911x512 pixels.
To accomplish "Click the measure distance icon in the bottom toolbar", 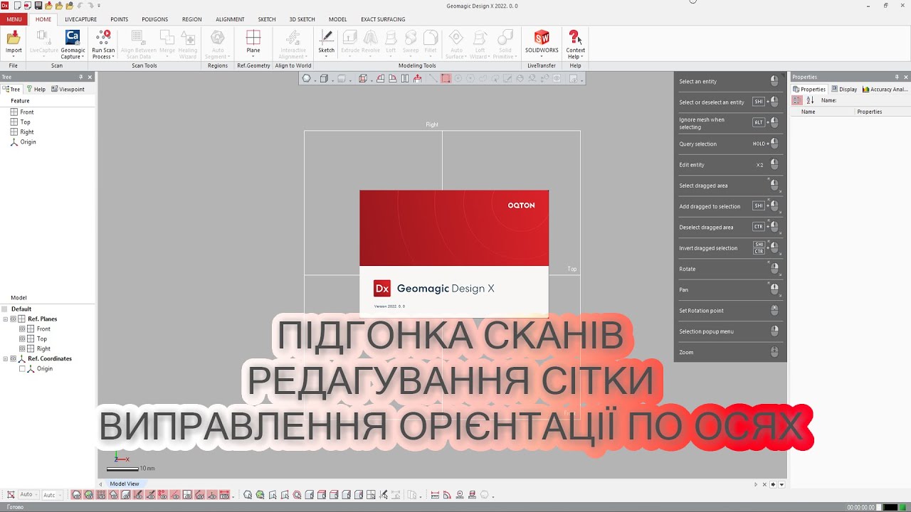I will pos(435,495).
